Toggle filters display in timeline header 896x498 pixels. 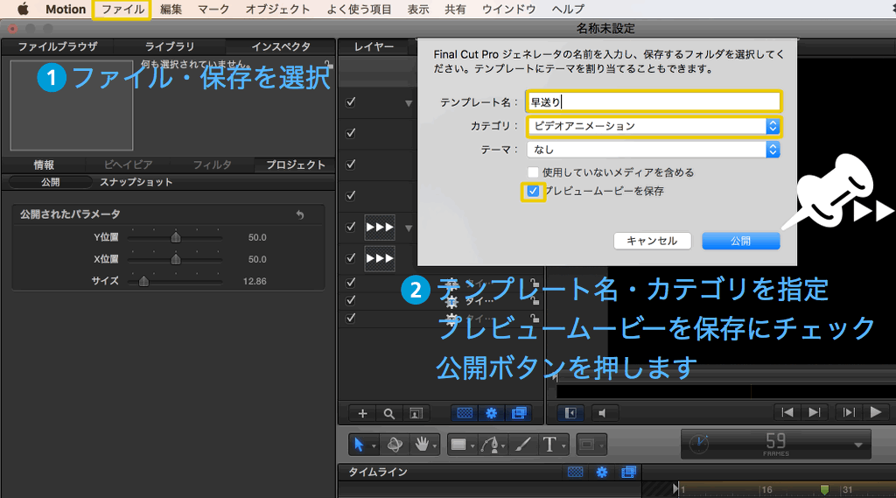point(628,472)
